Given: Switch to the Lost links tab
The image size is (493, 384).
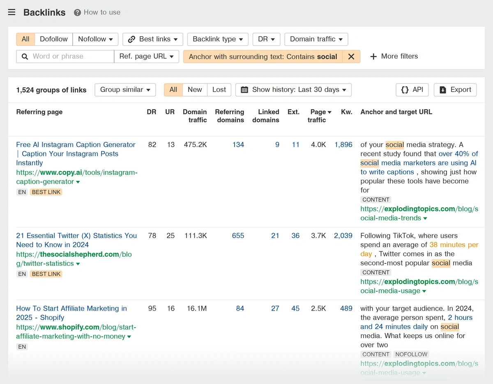Looking at the screenshot, I should pos(219,90).
